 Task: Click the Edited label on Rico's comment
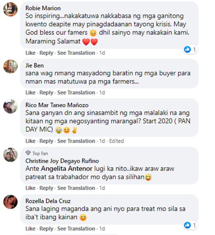[116, 141]
